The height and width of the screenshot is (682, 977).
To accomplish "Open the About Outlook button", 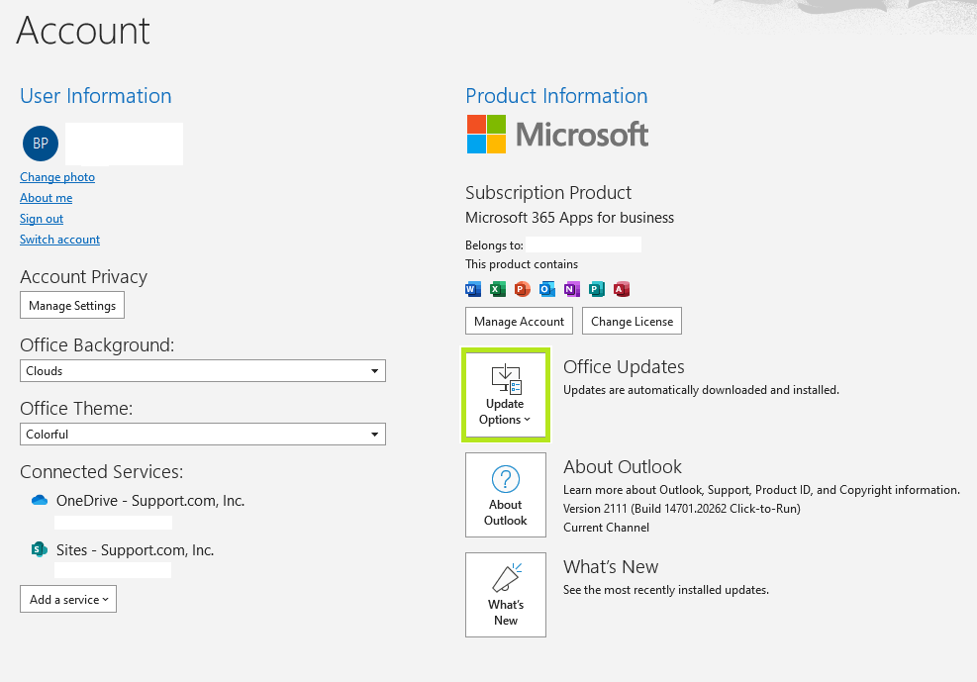I will pos(505,495).
